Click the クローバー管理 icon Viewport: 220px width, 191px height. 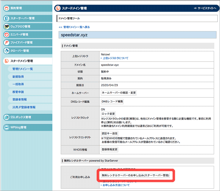pos(7,50)
